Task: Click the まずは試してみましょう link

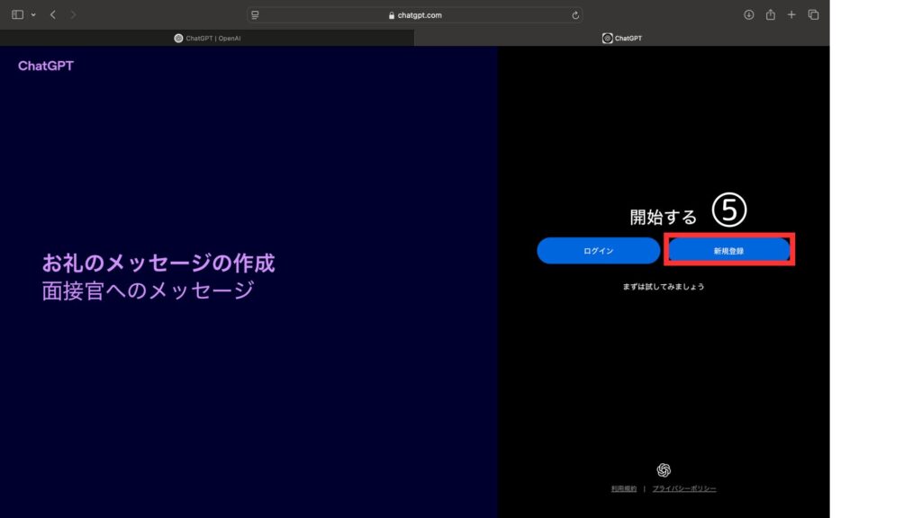Action: 664,287
